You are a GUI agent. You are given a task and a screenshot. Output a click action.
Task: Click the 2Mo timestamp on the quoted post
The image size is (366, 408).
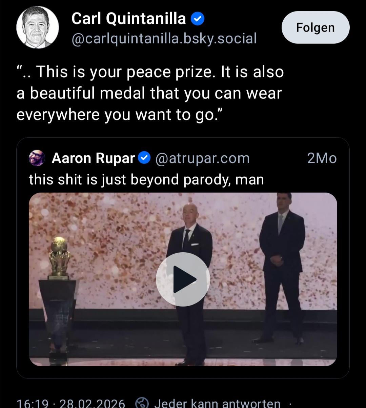322,158
